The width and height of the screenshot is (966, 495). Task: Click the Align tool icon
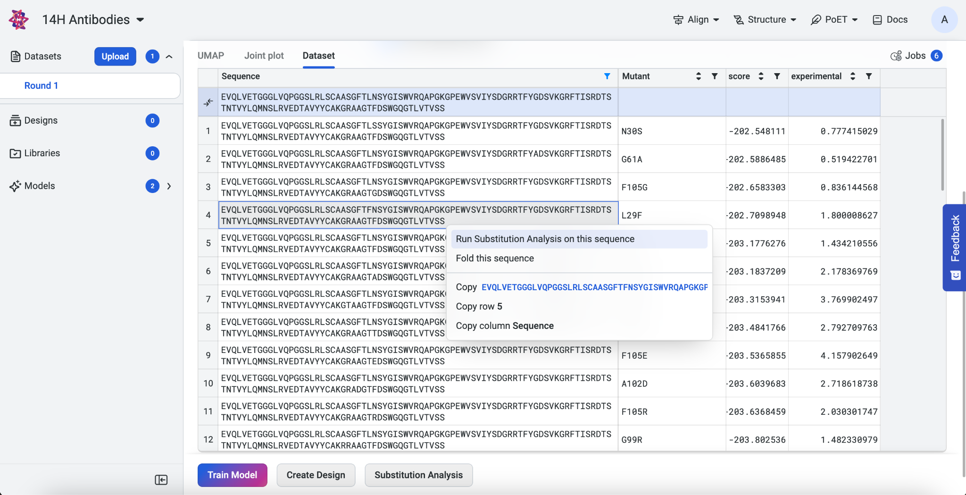[678, 19]
